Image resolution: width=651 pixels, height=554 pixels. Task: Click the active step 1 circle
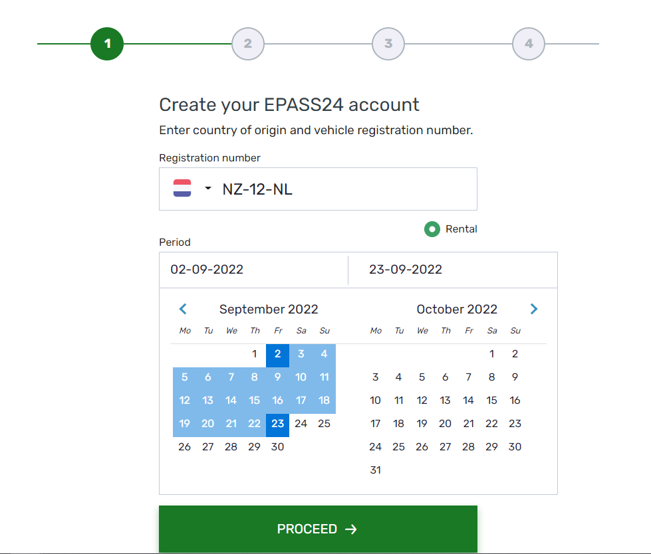107,44
